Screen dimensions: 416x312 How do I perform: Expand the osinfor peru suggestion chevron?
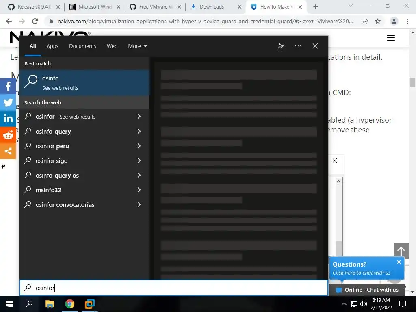[139, 146]
